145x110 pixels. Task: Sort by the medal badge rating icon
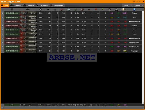124,9
